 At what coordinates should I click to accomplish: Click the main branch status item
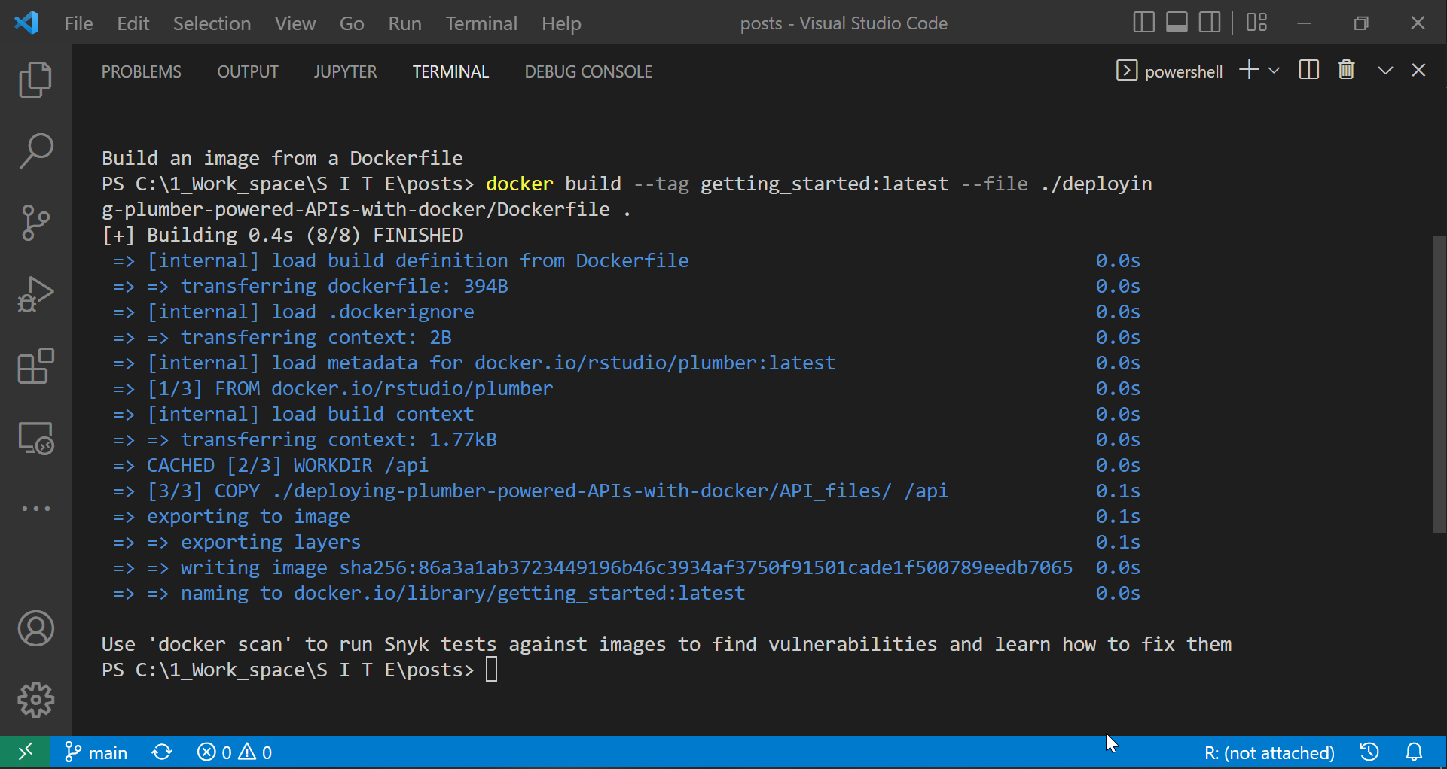tap(95, 752)
